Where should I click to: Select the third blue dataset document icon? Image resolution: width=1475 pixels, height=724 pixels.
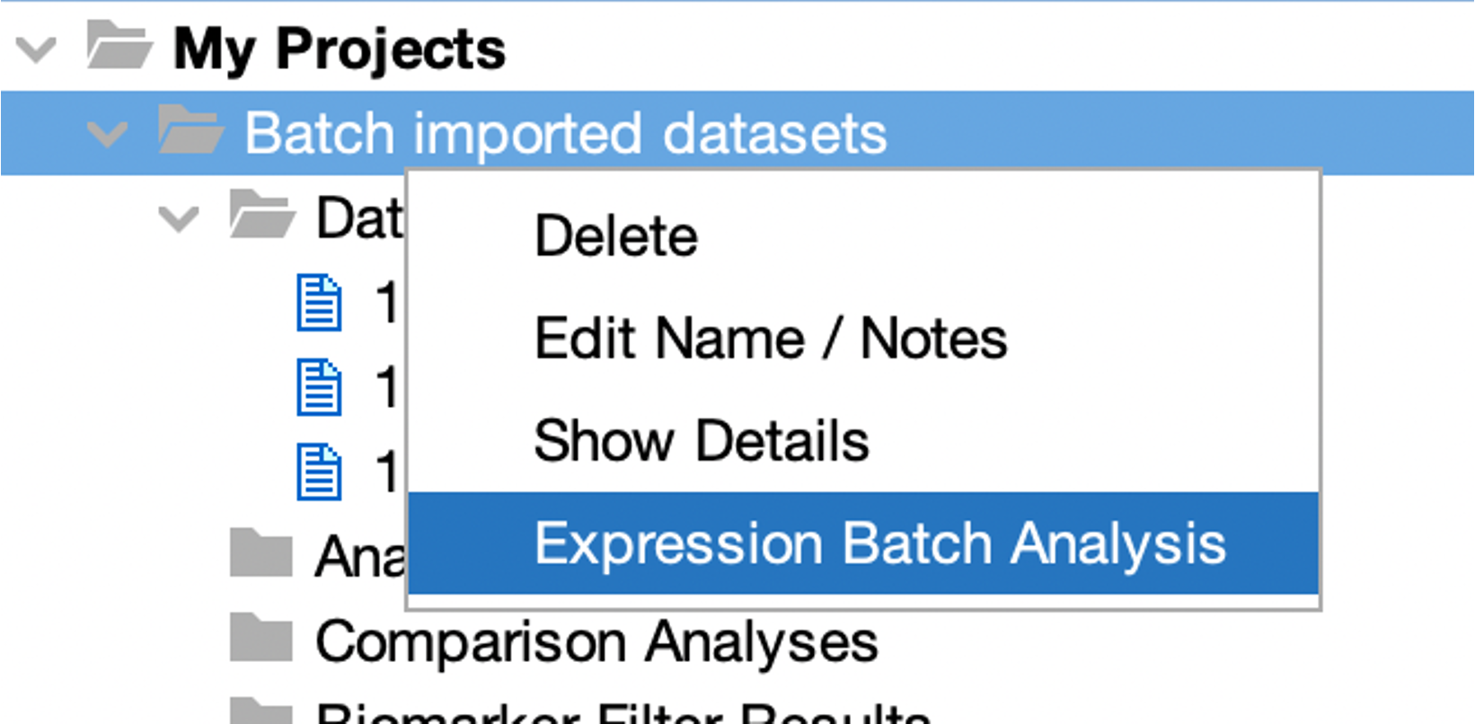pyautogui.click(x=319, y=472)
